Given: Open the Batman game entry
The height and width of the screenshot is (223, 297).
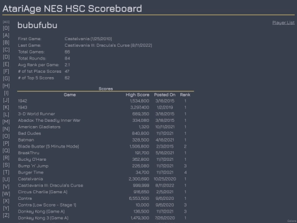Looking at the screenshot, I should (26, 140).
